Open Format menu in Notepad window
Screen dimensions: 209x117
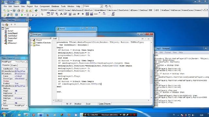pos(168,52)
